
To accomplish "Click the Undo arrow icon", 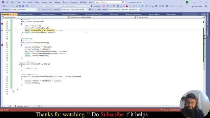I will (x=27, y=6).
